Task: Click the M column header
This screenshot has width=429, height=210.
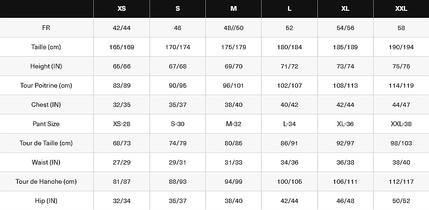Action: pos(233,9)
